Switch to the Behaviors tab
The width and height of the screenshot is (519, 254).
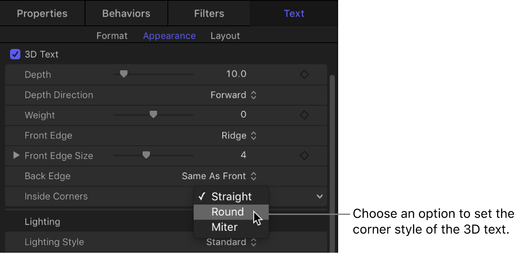coord(127,13)
